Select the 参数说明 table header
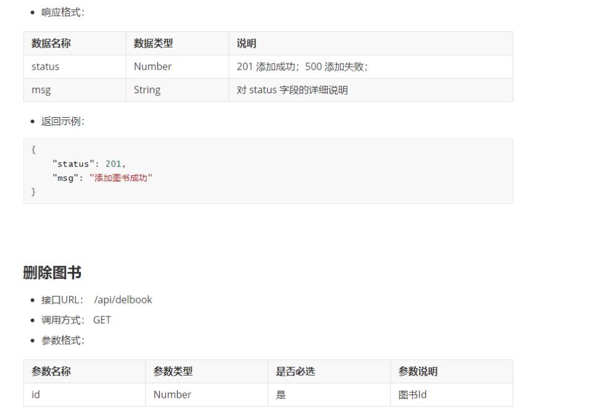593x415 pixels. (452, 372)
